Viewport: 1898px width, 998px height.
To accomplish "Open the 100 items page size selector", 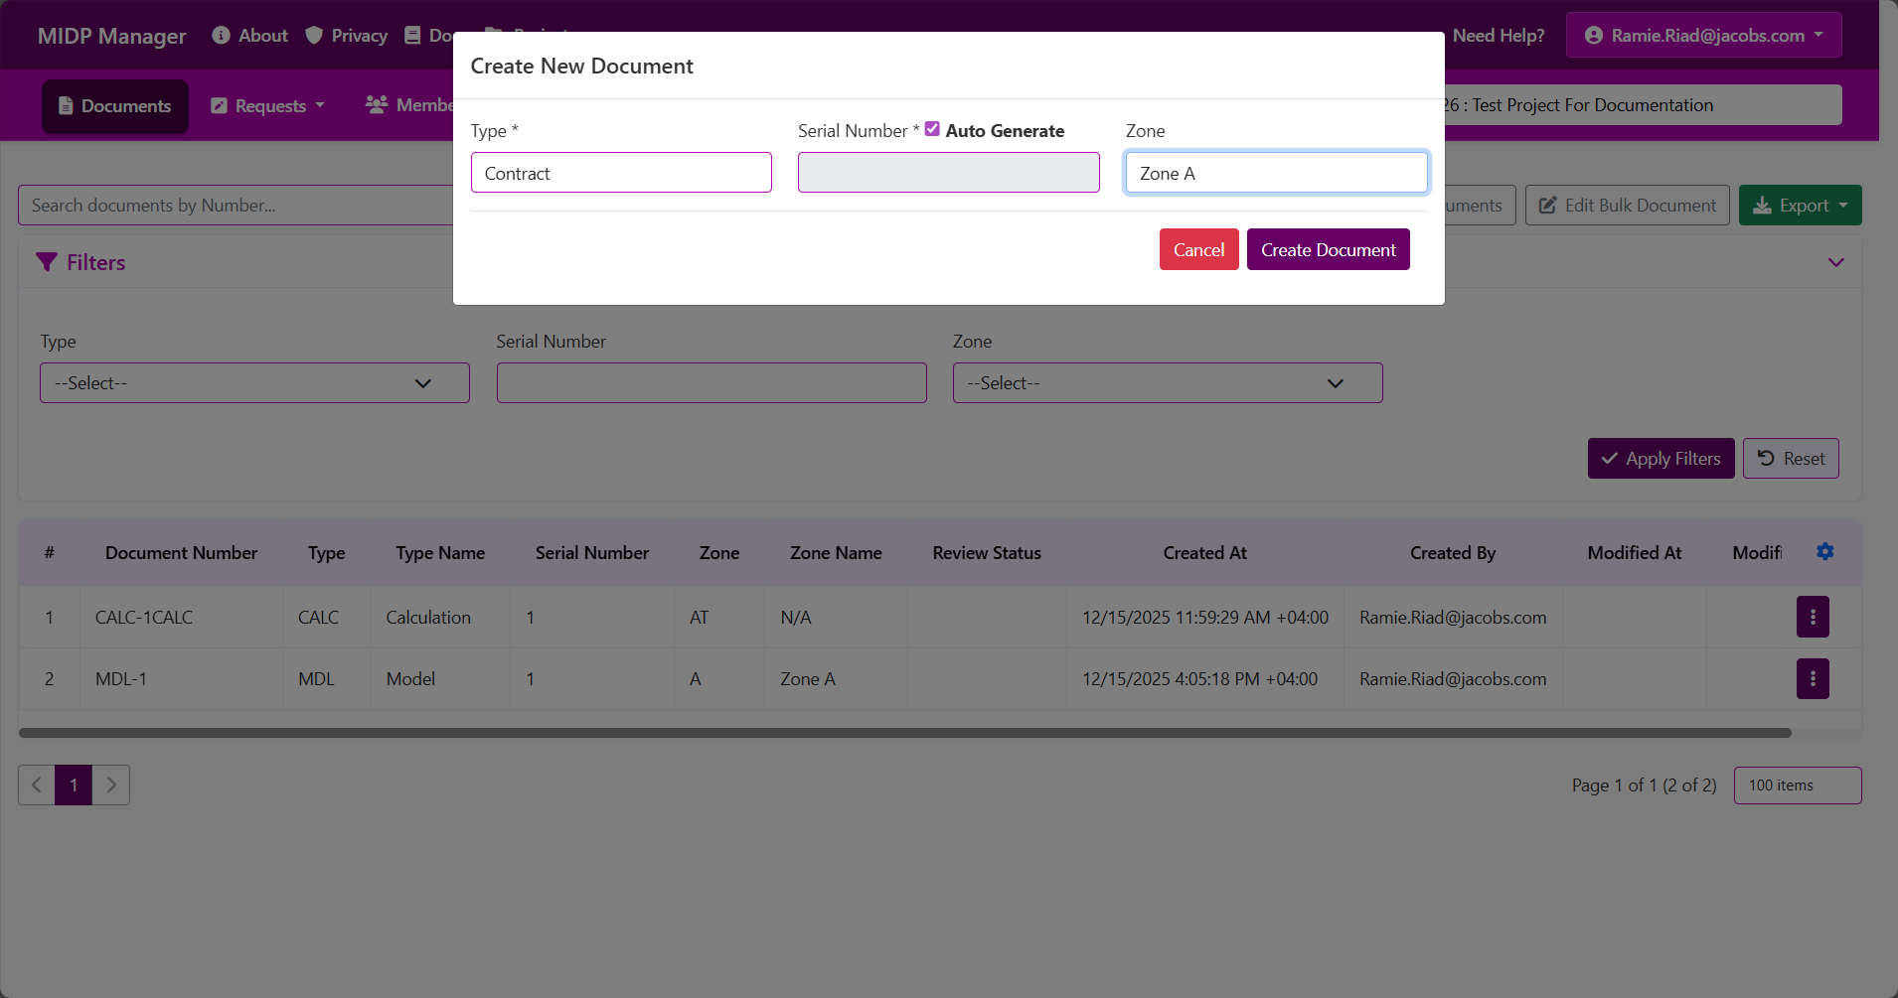I will (x=1797, y=785).
